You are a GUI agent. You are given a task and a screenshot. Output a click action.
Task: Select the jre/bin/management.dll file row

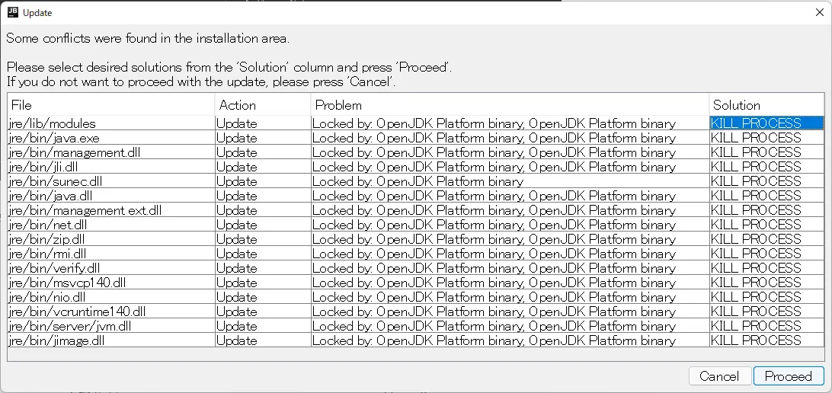point(75,152)
